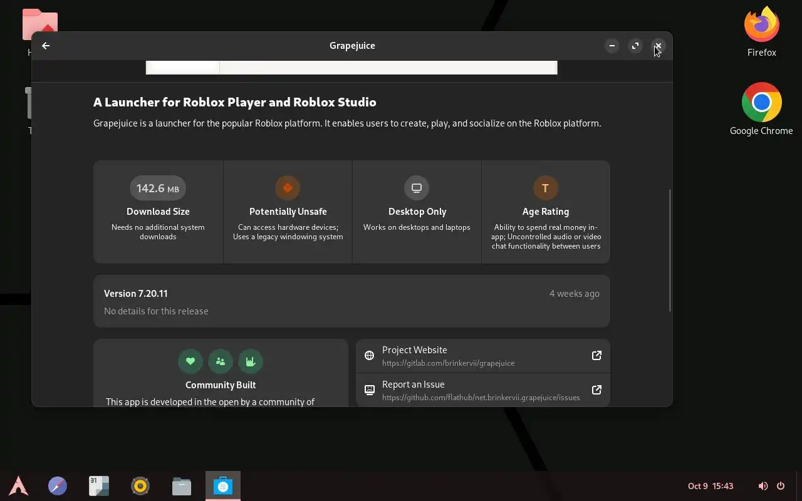Viewport: 802px width, 501px height.
Task: Minimize the Grapejuice software window
Action: tap(612, 46)
